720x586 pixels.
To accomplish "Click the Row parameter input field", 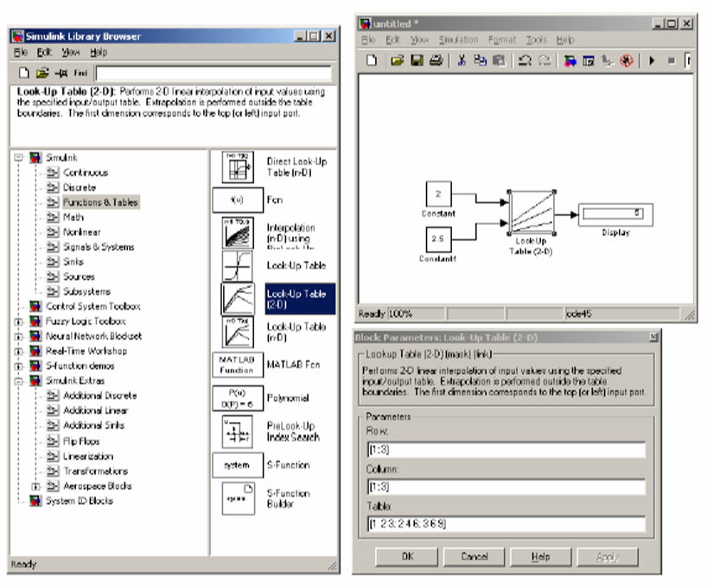I will coord(506,449).
